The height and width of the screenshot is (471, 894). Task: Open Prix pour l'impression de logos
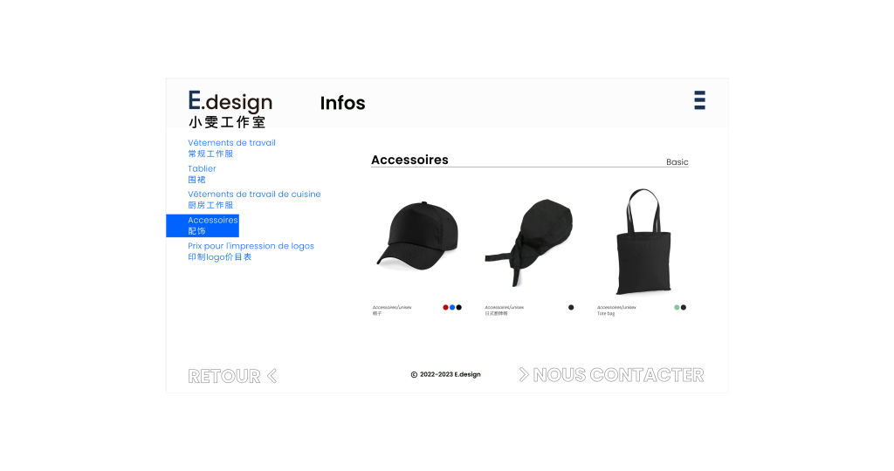[x=251, y=251]
